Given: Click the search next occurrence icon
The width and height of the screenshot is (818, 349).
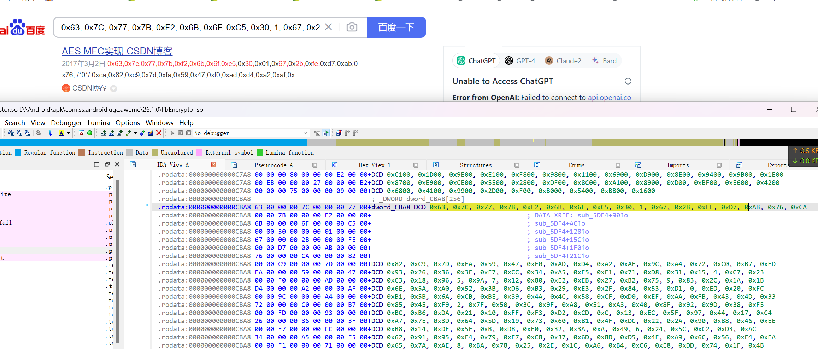Looking at the screenshot, I should [39, 133].
